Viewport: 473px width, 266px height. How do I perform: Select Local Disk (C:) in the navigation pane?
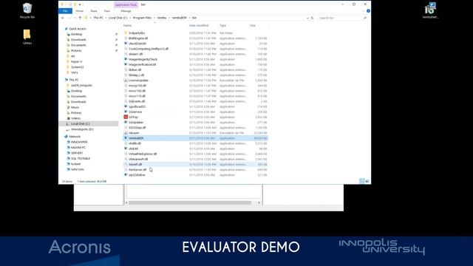click(89, 123)
